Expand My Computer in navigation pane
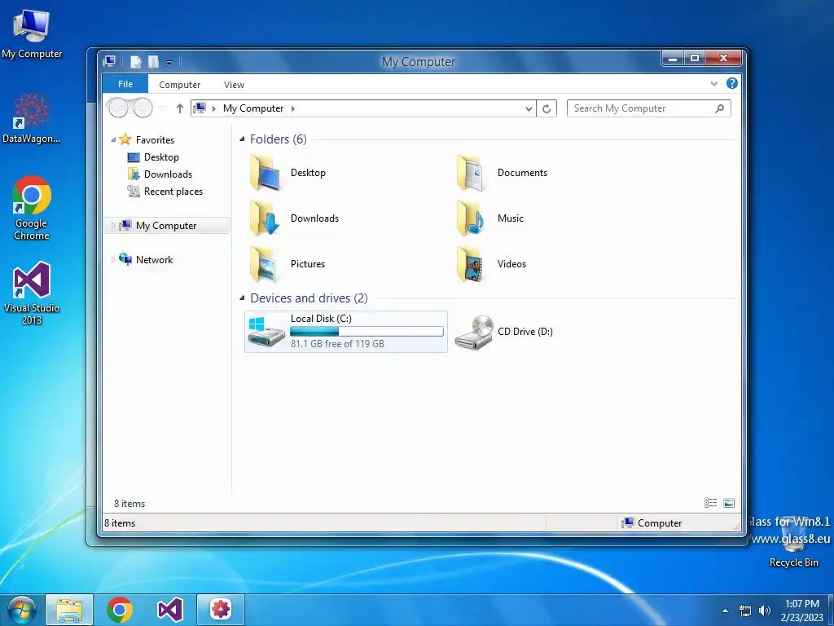Viewport: 834px width, 626px height. tap(113, 226)
